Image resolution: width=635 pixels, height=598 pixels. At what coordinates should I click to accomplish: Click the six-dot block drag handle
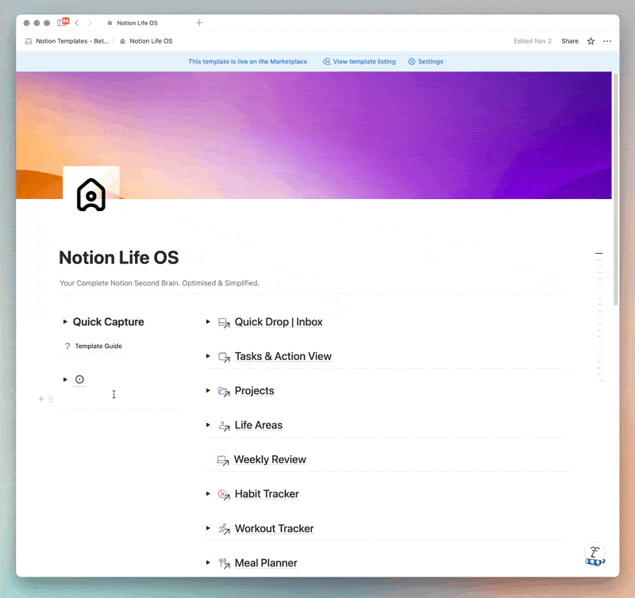point(51,399)
